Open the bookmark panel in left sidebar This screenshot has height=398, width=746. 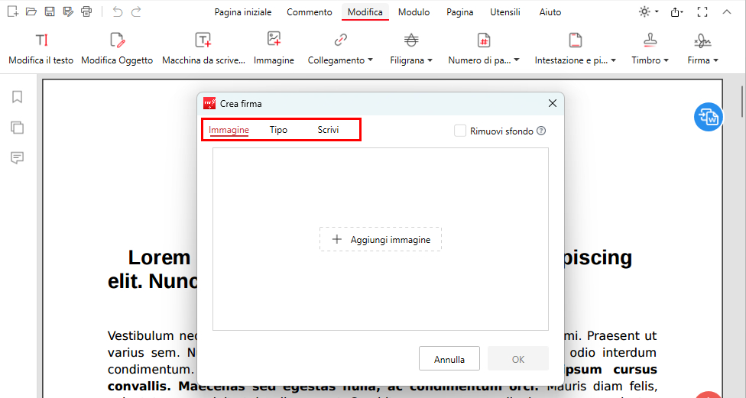pyautogui.click(x=17, y=97)
